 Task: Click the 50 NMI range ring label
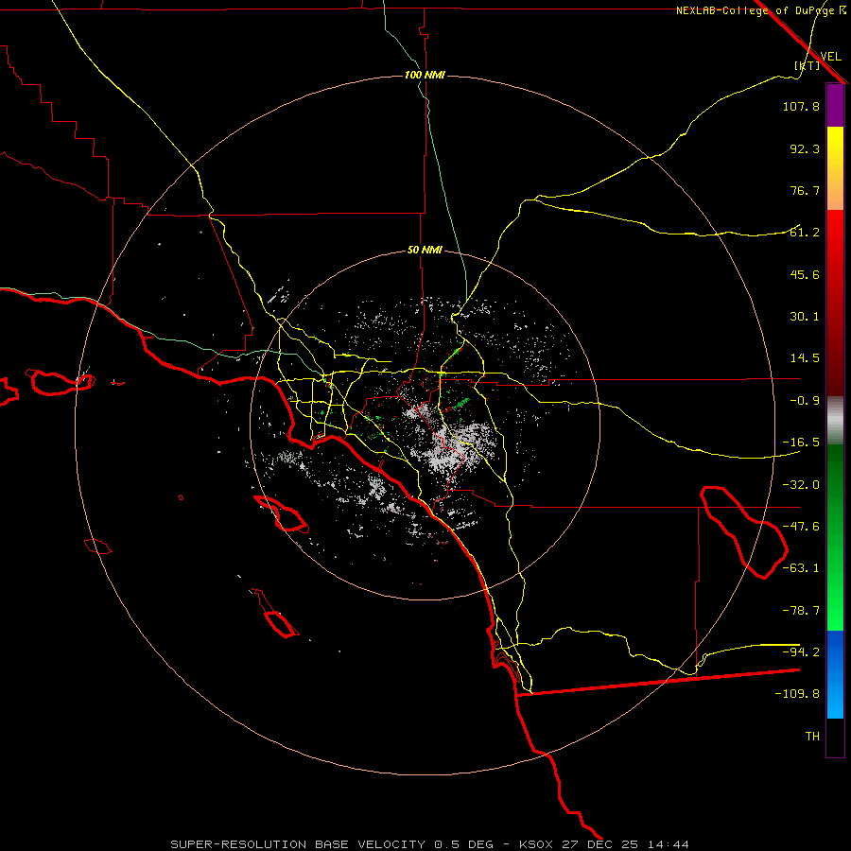coord(425,251)
